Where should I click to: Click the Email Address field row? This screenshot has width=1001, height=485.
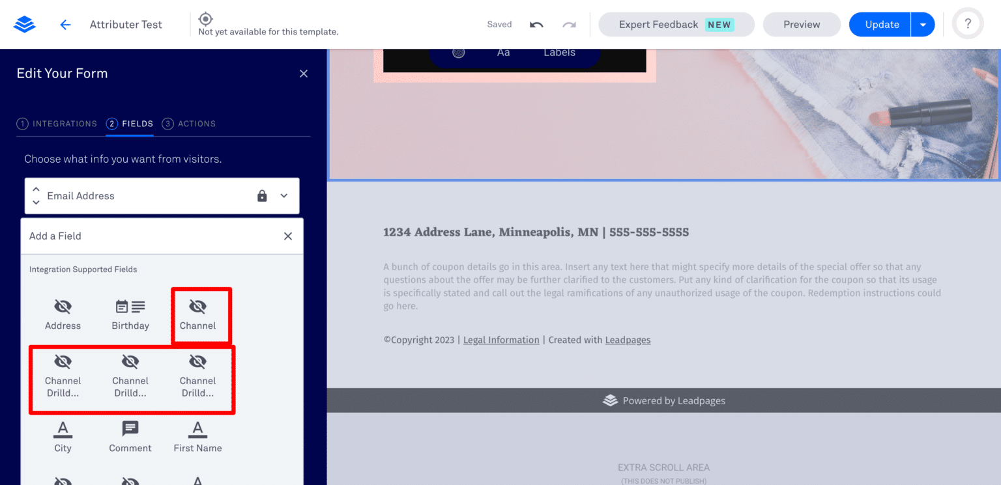point(162,196)
